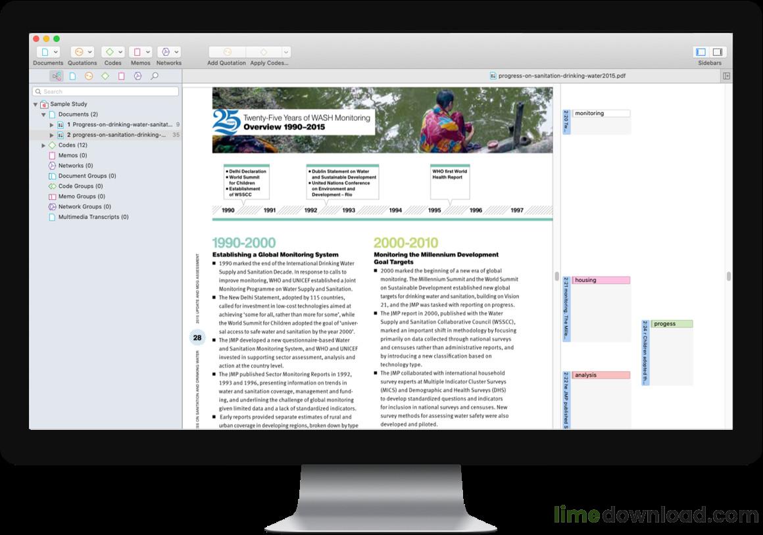Click the Codes diamond toolbar icon

[109, 52]
